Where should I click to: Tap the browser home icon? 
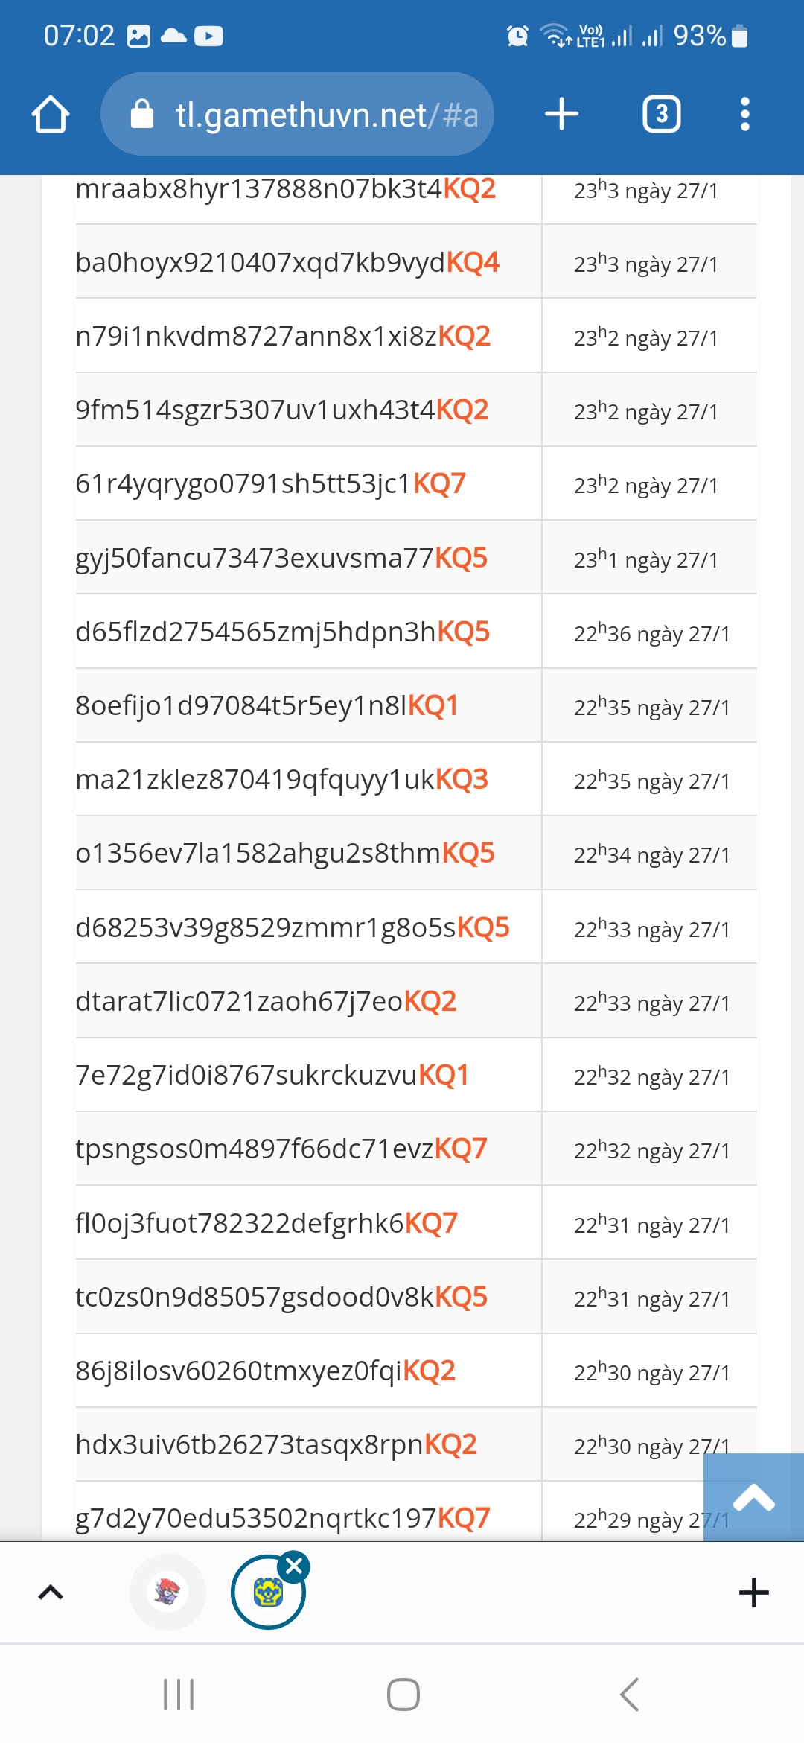pyautogui.click(x=51, y=115)
